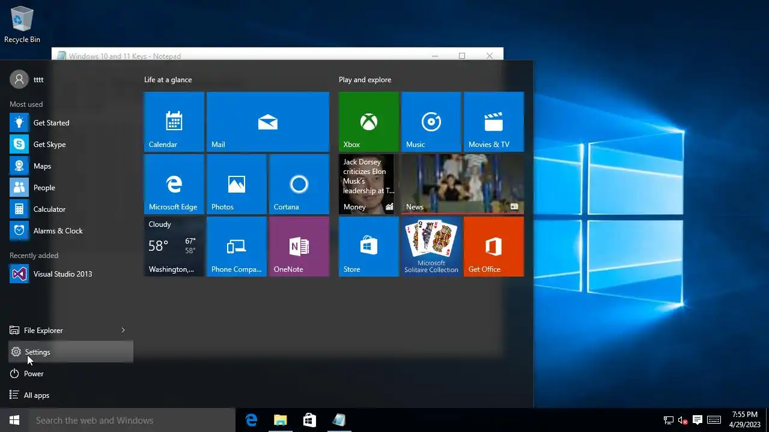Launch the Xbox tile
The image size is (769, 432).
[369, 122]
